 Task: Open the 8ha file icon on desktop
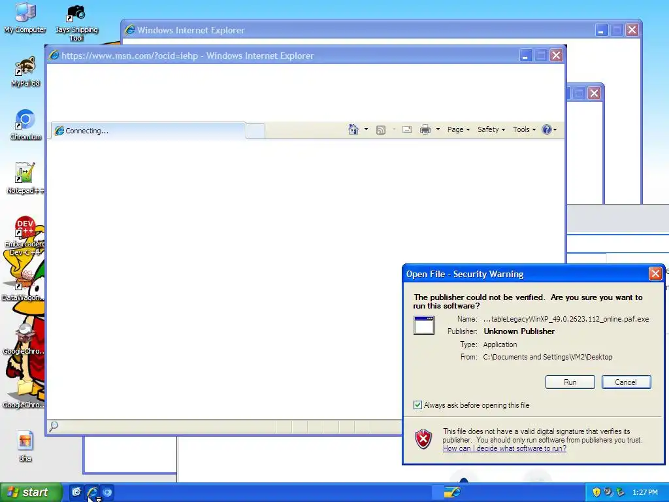(25, 446)
